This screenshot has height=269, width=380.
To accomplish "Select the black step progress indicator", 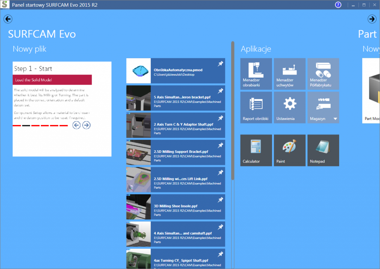I will point(26,126).
